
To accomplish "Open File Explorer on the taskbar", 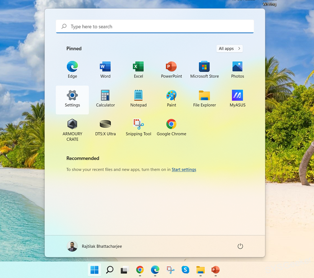I will pos(200,270).
